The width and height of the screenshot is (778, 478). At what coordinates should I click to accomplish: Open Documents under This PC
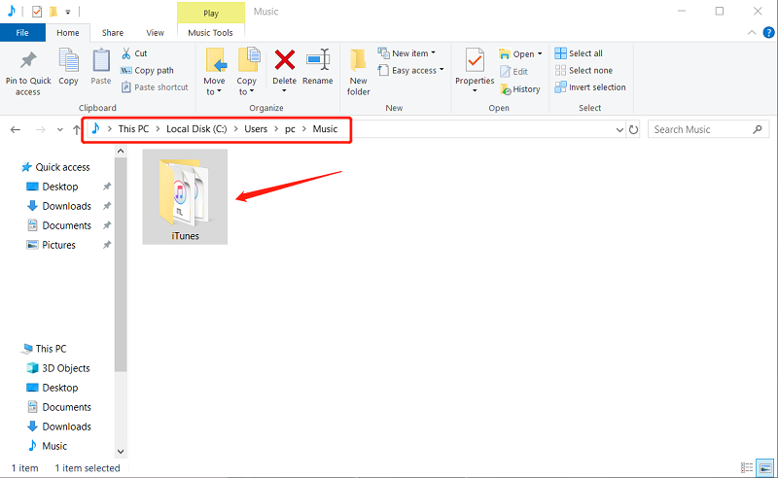tap(59, 407)
